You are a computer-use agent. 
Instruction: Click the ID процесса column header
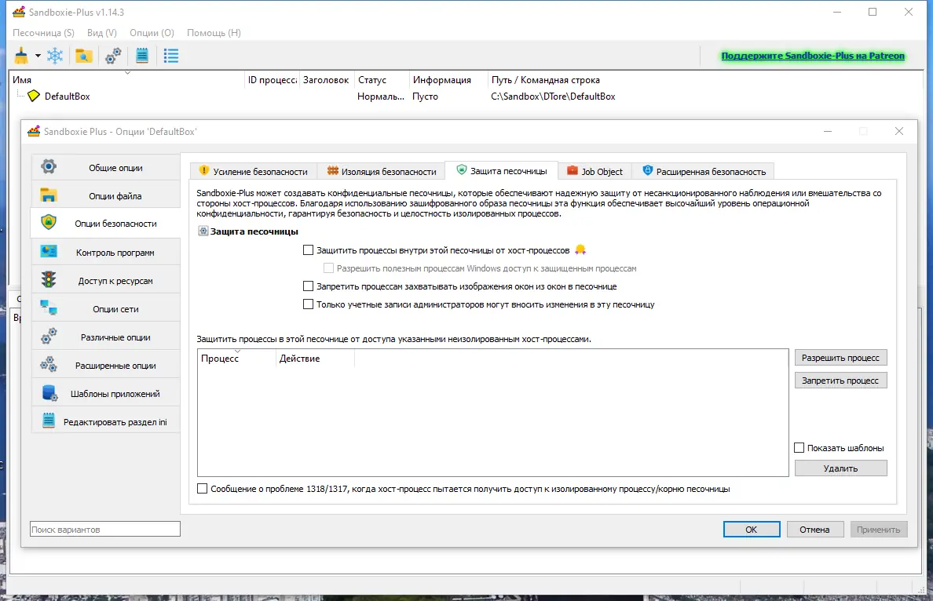[x=272, y=80]
